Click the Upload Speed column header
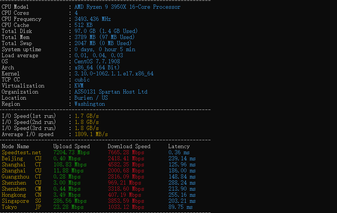 [x=71, y=146]
